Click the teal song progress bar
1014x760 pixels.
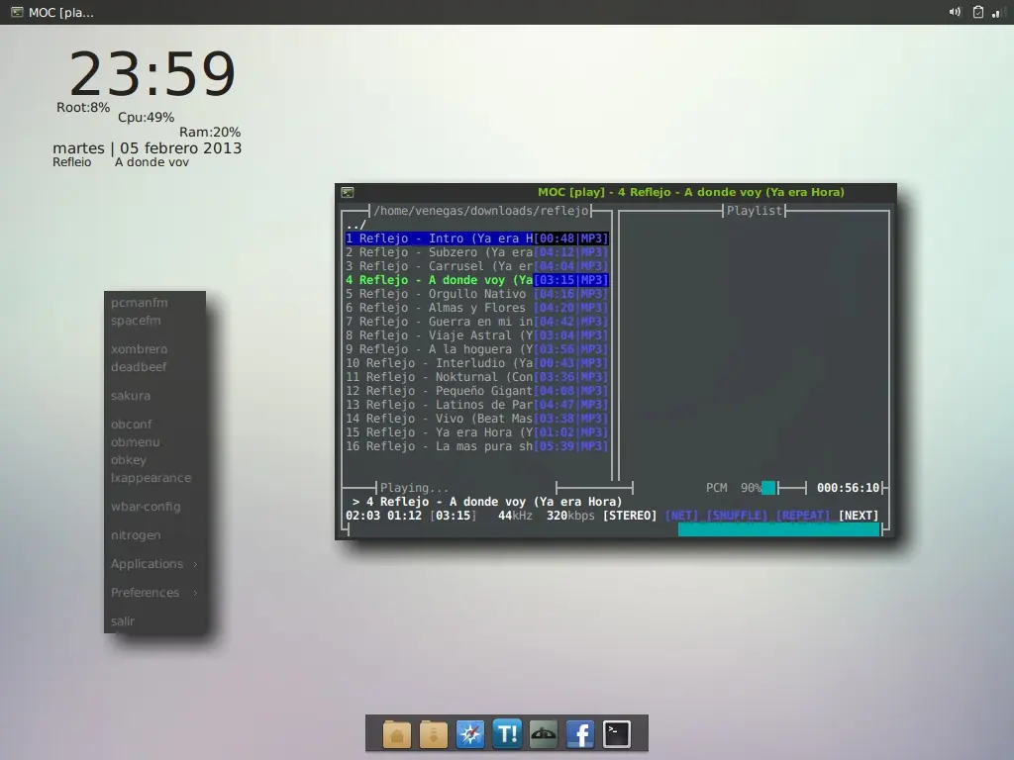click(778, 530)
